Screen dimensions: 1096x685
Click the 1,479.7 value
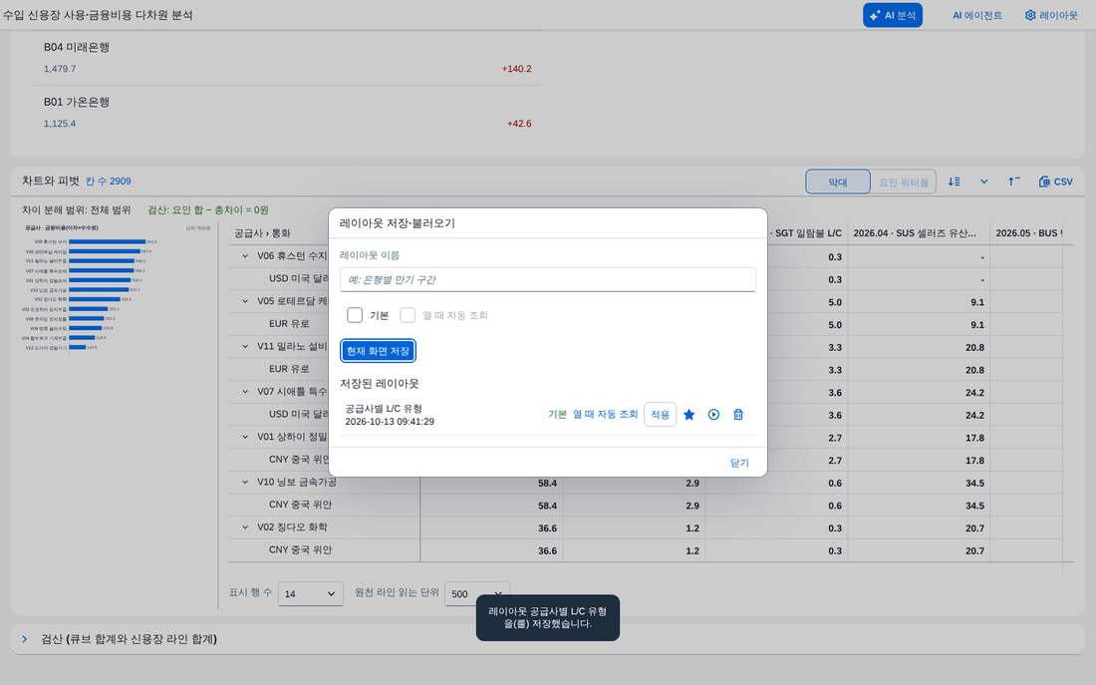60,69
